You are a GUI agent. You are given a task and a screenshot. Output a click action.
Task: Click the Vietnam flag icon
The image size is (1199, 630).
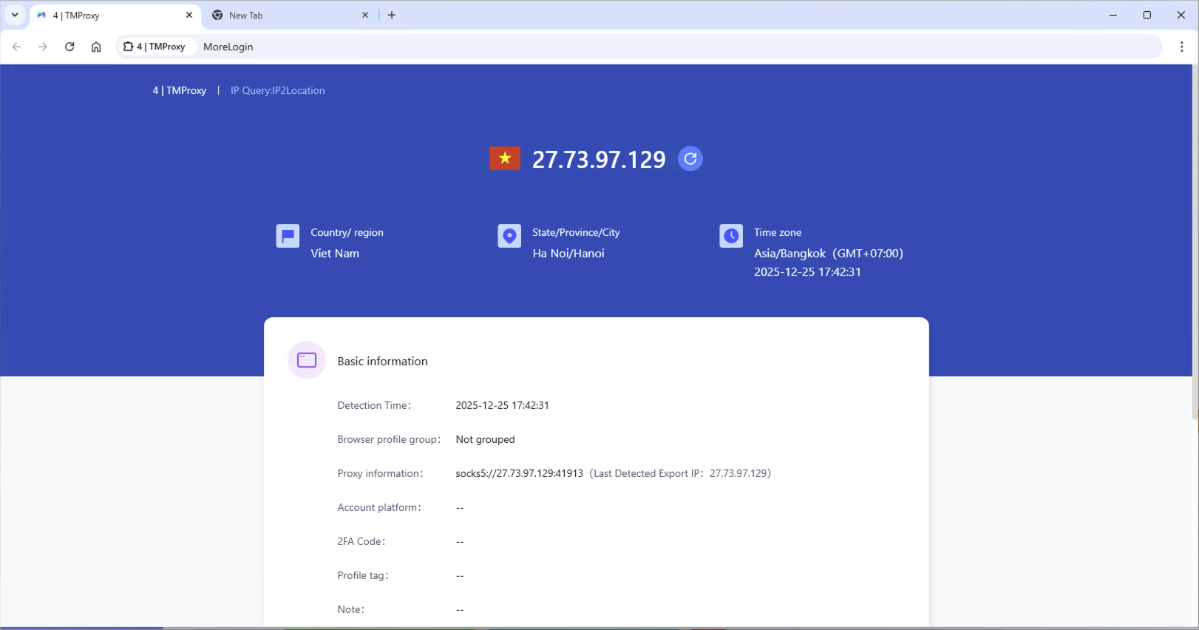coord(504,158)
